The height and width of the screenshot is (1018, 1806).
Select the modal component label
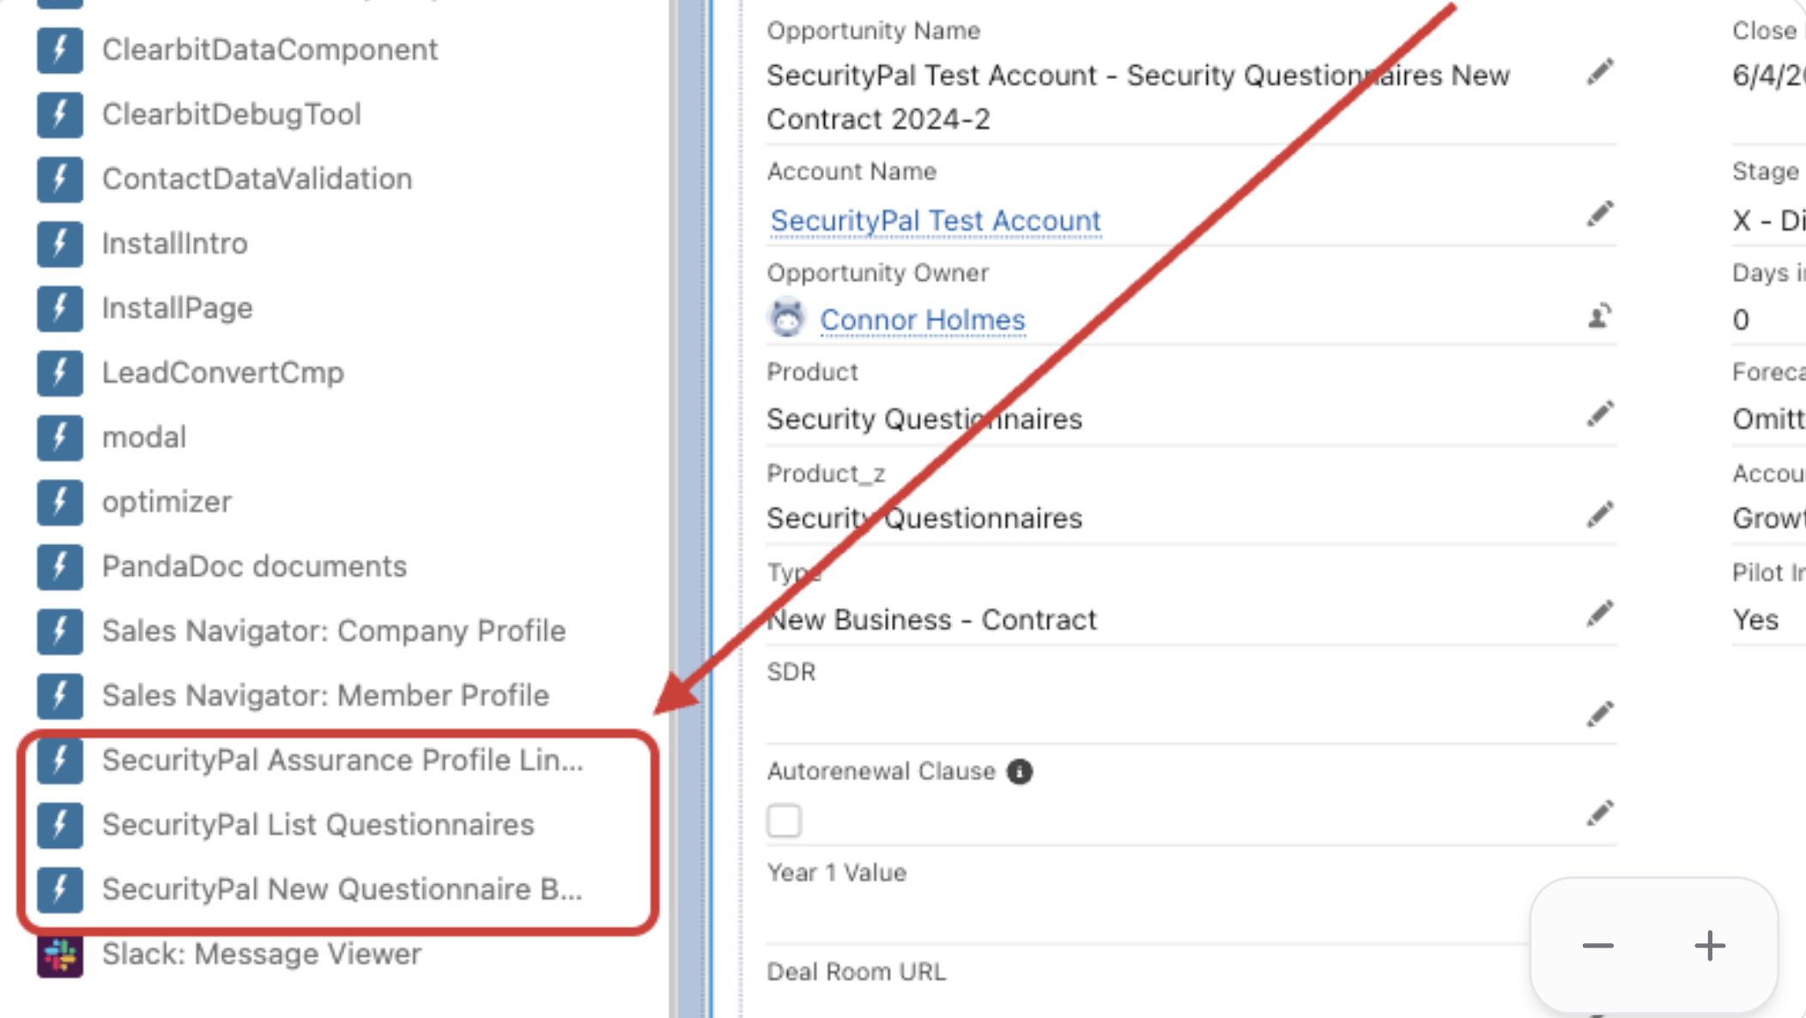pos(143,437)
